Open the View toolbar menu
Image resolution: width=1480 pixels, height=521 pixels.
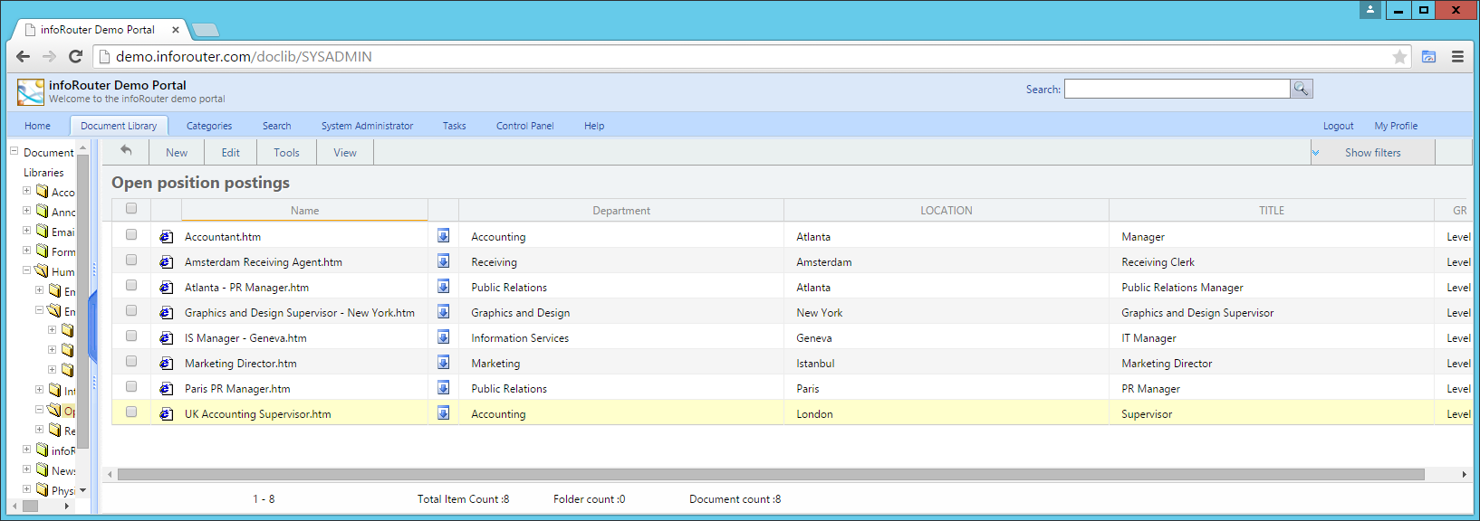(x=345, y=153)
